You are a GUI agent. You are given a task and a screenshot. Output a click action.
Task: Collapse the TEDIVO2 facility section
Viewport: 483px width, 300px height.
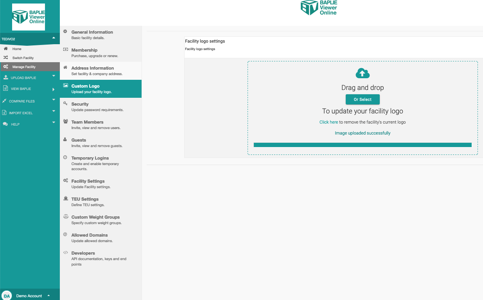(54, 38)
